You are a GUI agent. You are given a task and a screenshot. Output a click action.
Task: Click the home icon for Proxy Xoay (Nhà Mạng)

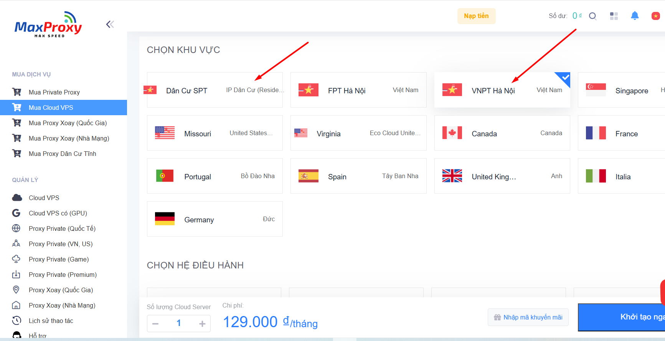point(16,305)
